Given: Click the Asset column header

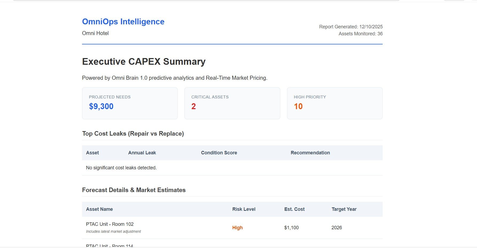Looking at the screenshot, I should [x=92, y=153].
